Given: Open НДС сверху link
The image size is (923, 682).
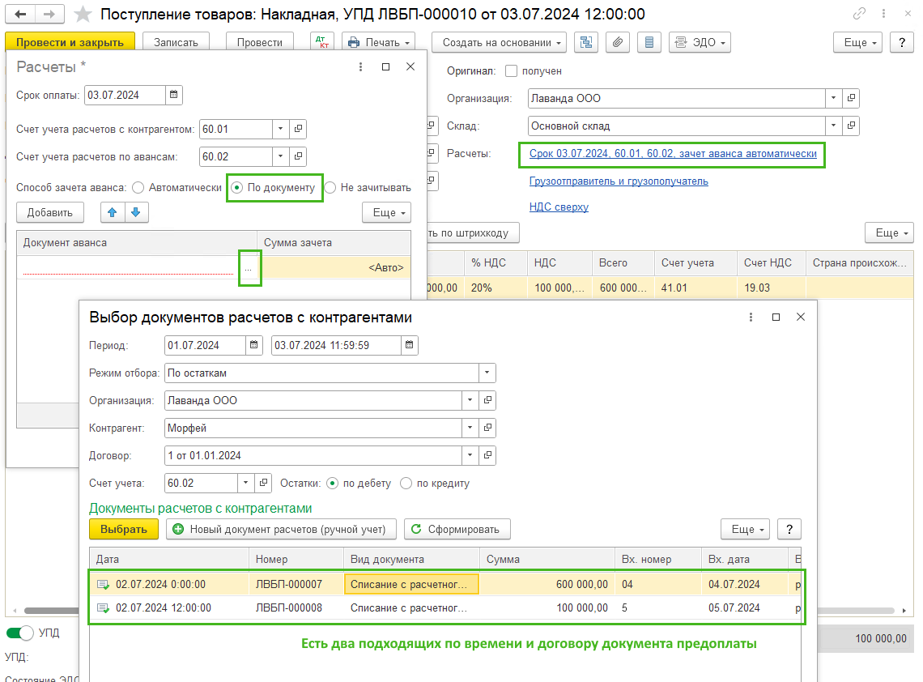Looking at the screenshot, I should (x=559, y=207).
